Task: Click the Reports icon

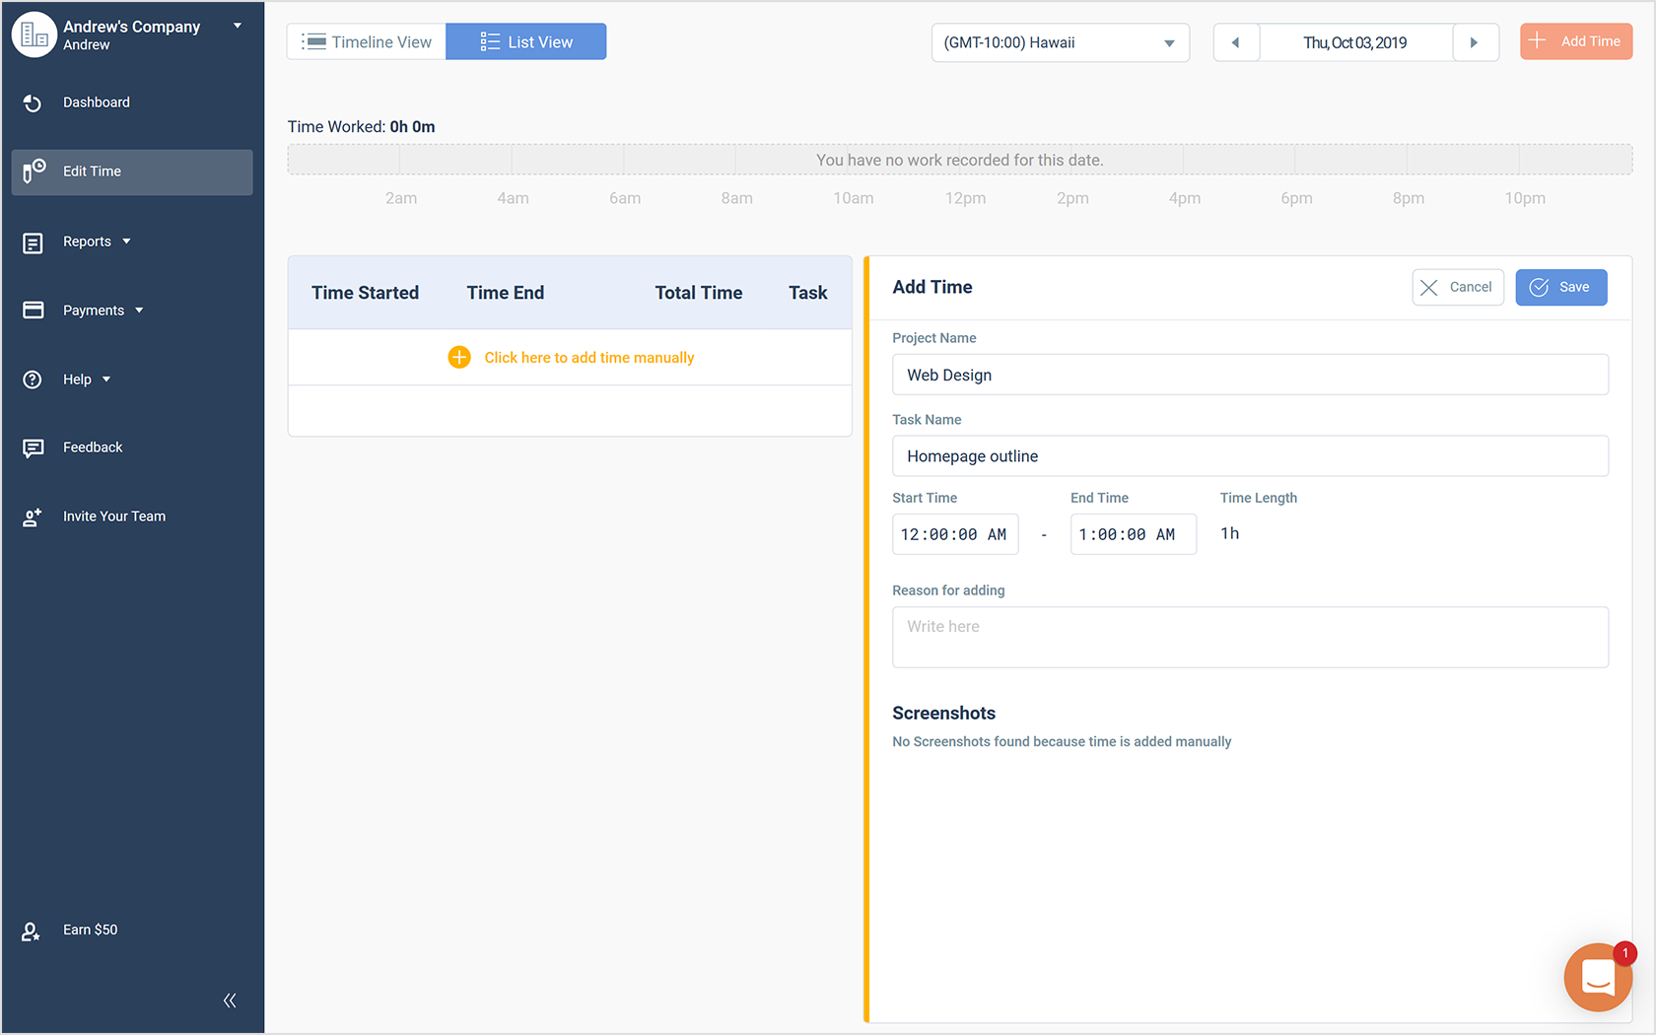Action: click(x=33, y=241)
